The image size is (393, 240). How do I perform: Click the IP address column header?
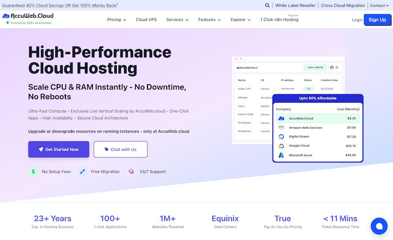(287, 80)
